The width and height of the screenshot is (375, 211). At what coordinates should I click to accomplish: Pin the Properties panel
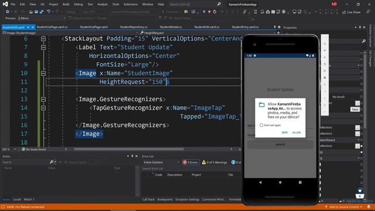pyautogui.click(x=360, y=28)
